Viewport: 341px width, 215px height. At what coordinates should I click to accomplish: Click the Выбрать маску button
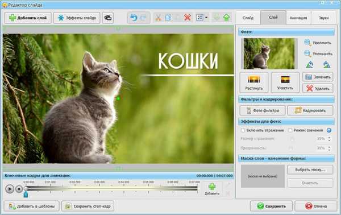coord(310,169)
